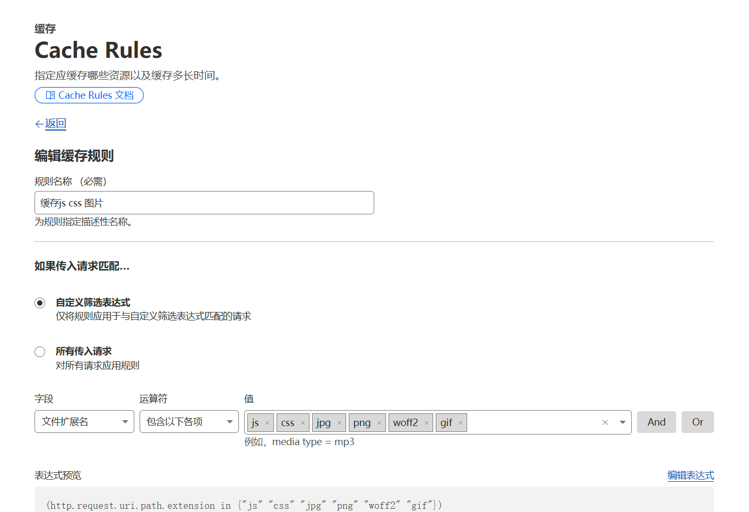Open the Cache Rules 文档 button
This screenshot has width=749, height=512.
point(89,96)
